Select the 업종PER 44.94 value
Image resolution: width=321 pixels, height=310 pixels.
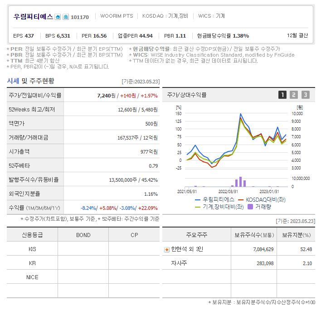tap(135, 36)
